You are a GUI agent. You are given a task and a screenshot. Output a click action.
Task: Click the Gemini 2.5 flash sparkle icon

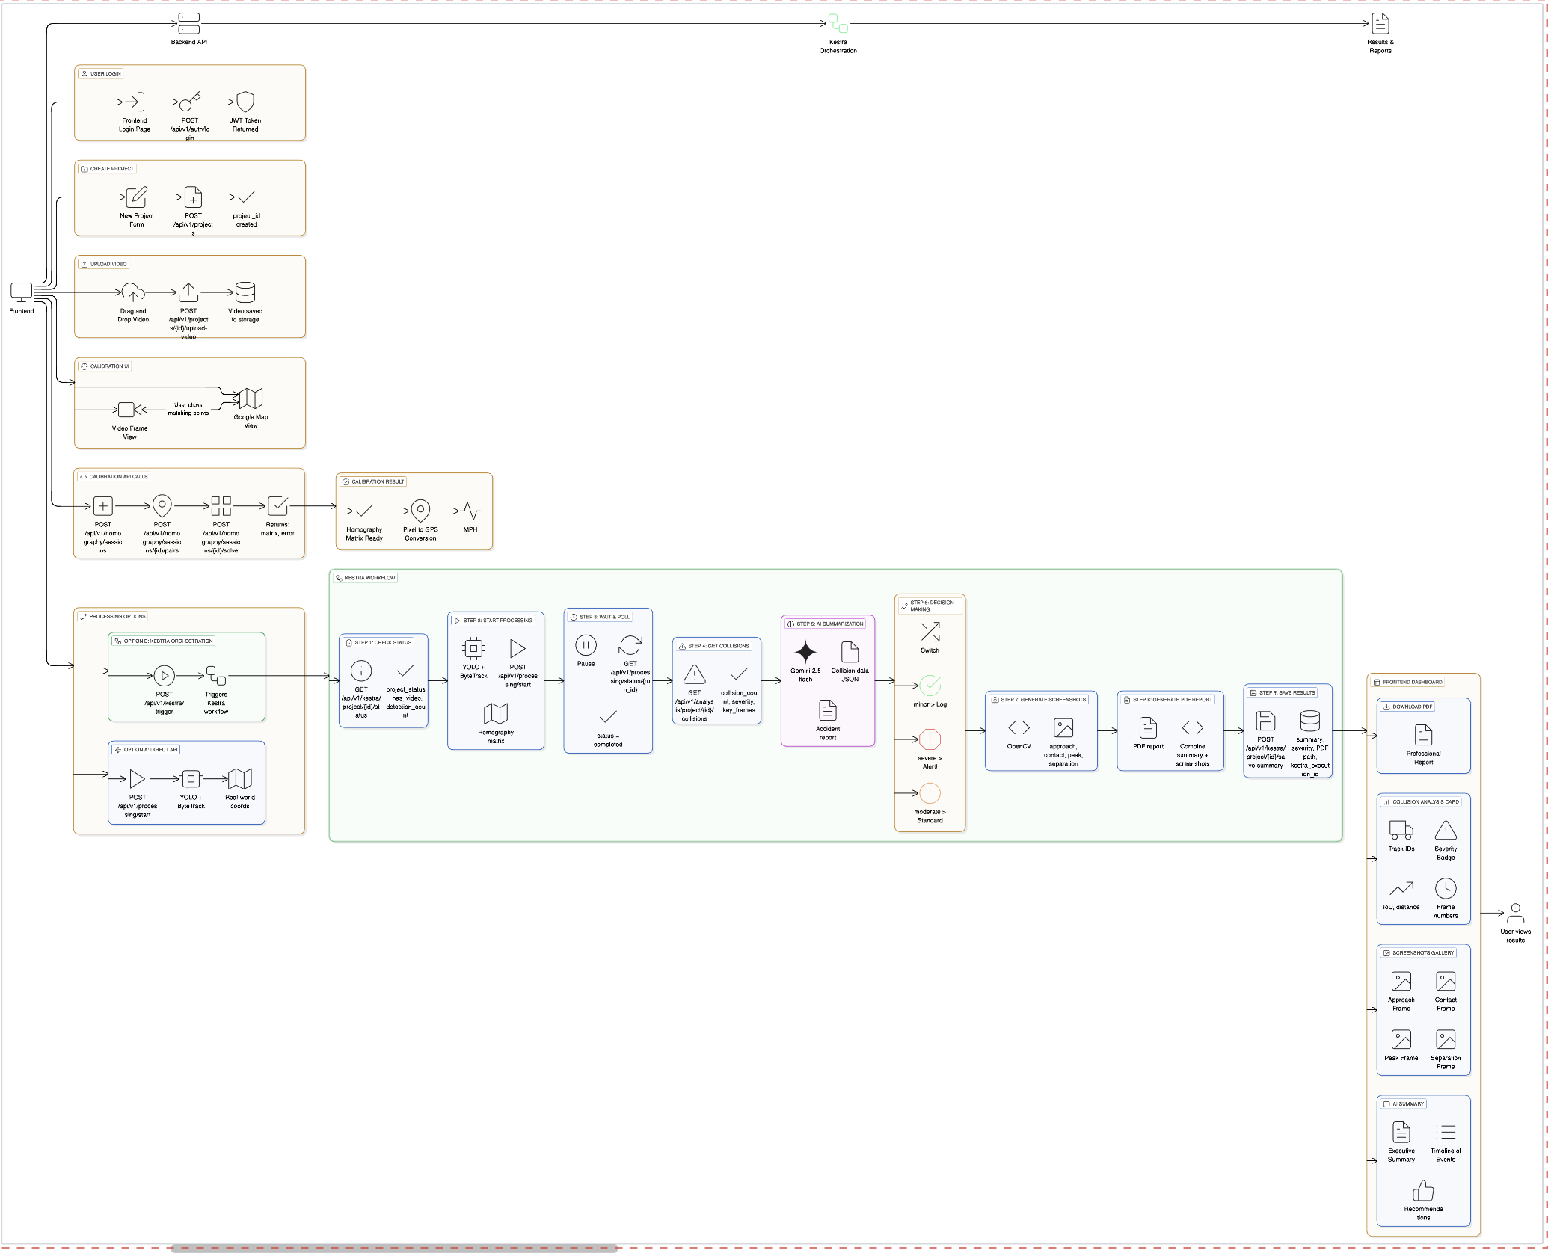pyautogui.click(x=805, y=652)
